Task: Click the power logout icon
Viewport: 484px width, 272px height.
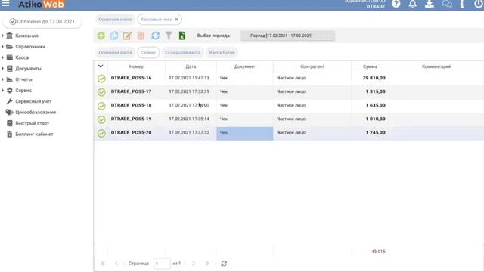Action: tap(479, 4)
